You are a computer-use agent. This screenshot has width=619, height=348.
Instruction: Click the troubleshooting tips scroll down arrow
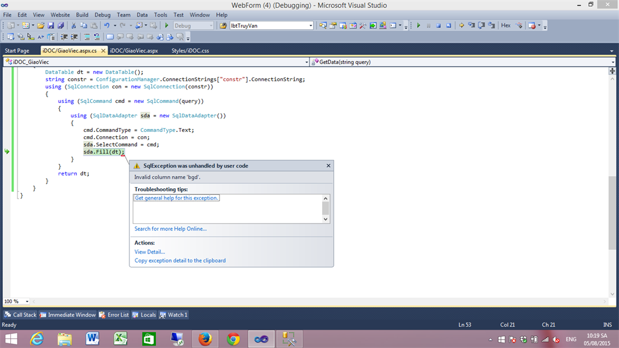[325, 220]
